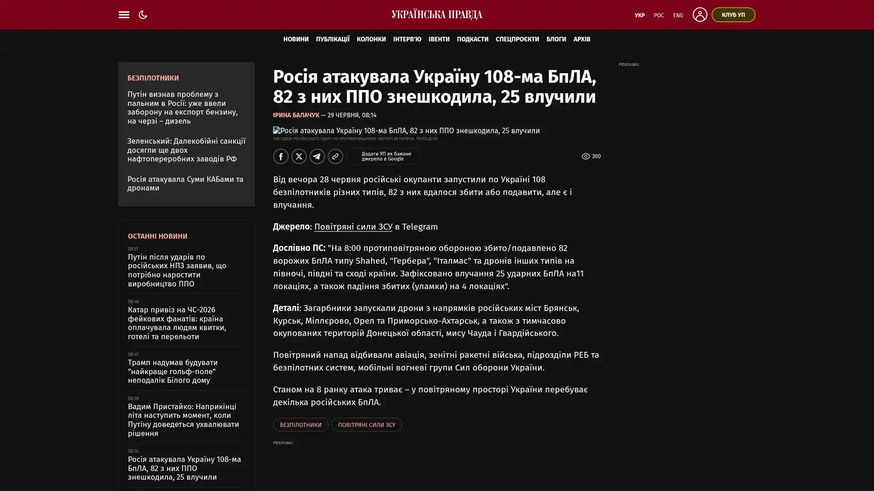874x491 pixels.
Task: Switch language to ENG
Action: pos(678,15)
